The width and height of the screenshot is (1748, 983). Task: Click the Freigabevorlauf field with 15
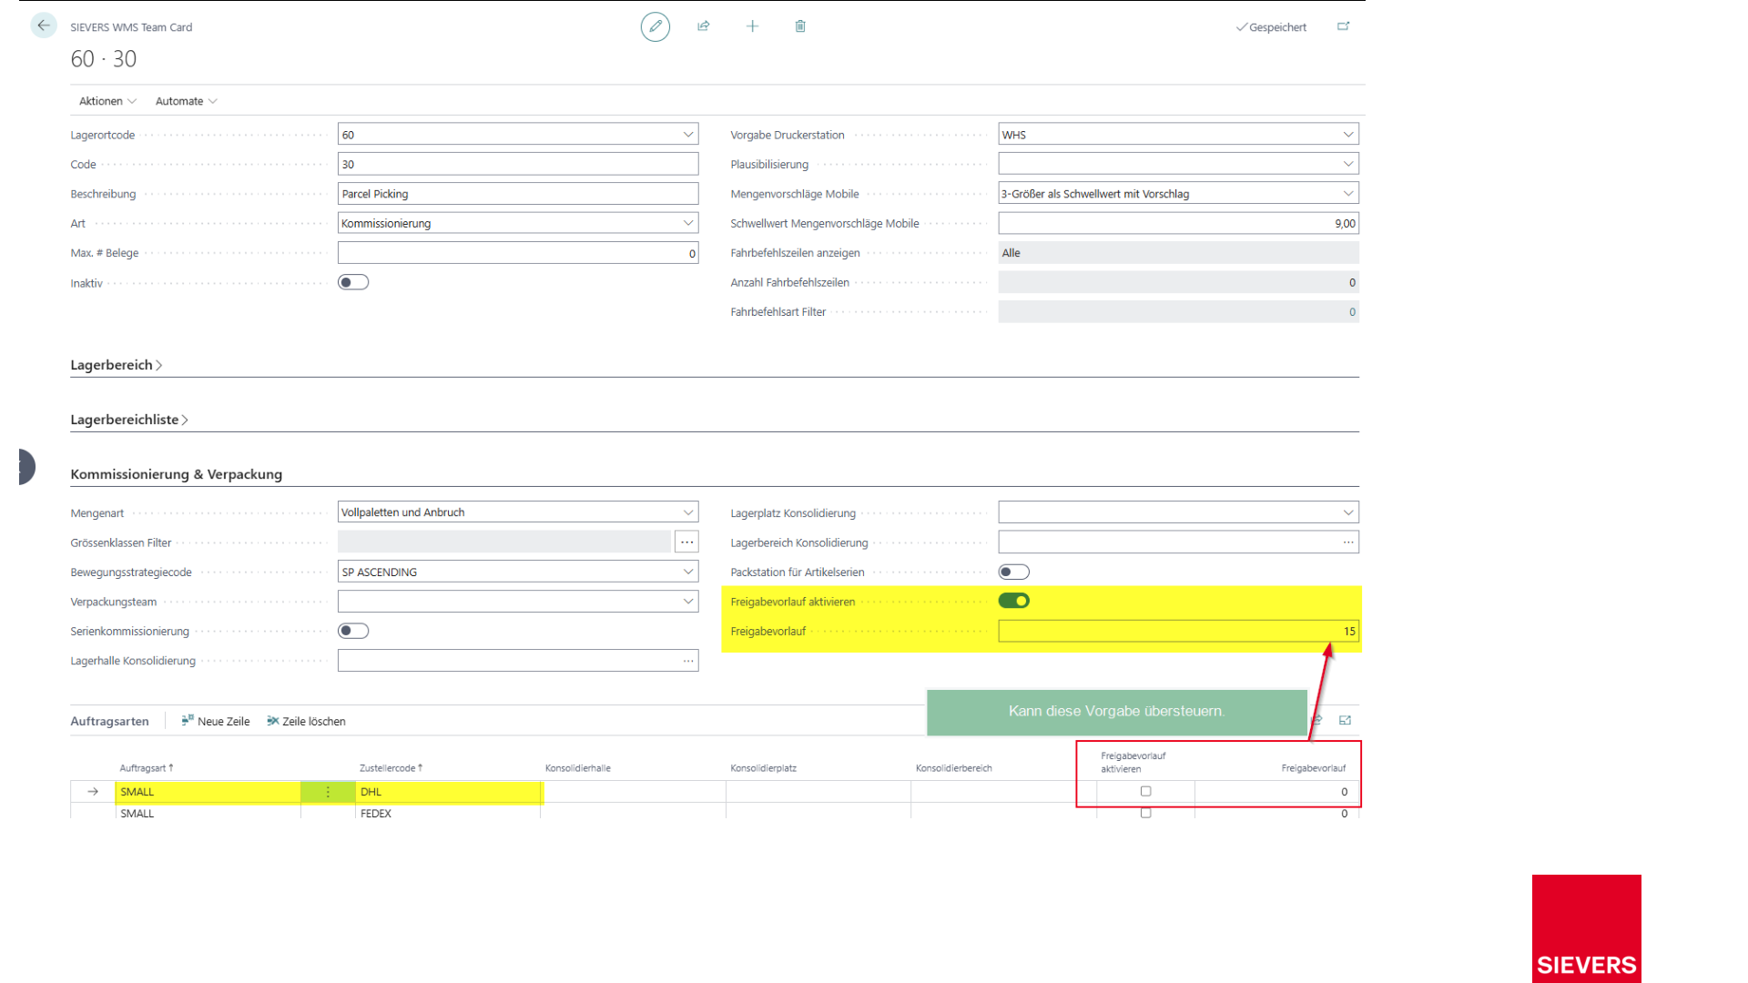(1178, 631)
